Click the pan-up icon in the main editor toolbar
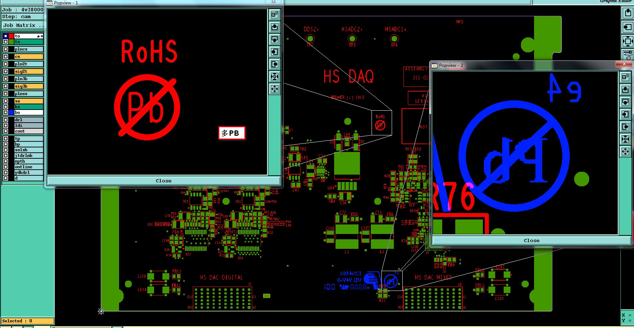 click(x=628, y=13)
